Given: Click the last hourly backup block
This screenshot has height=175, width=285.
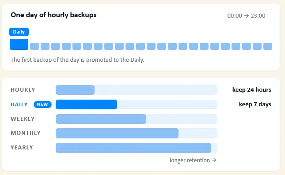Looking at the screenshot, I should tap(268, 46).
